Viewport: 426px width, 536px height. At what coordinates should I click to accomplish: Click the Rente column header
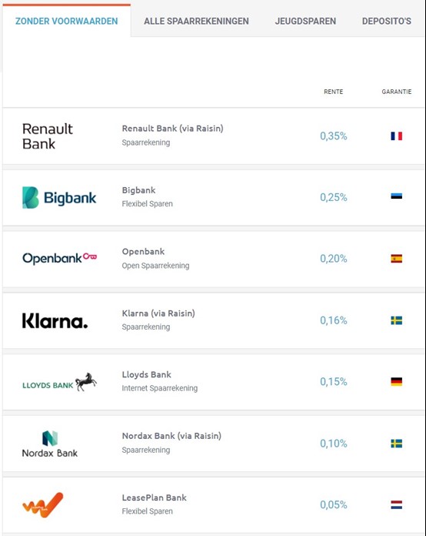tap(334, 92)
